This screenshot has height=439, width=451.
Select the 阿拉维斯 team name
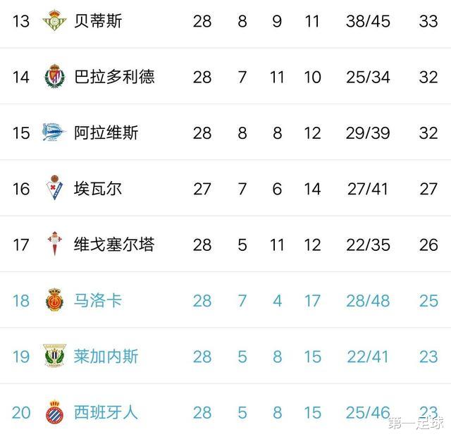coord(106,132)
